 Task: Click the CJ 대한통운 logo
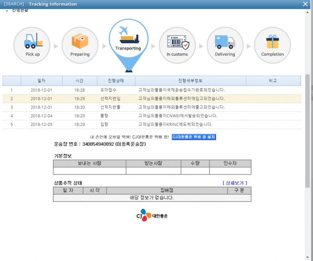point(152,215)
